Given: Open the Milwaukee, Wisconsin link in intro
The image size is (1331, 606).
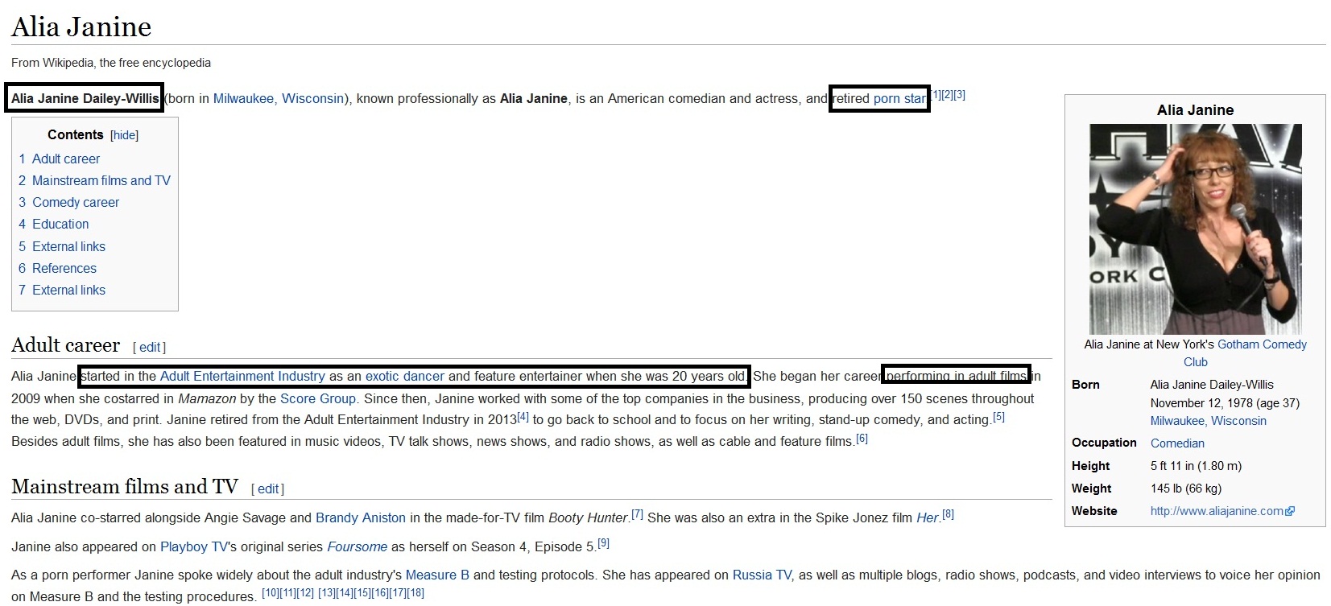Looking at the screenshot, I should pos(278,99).
